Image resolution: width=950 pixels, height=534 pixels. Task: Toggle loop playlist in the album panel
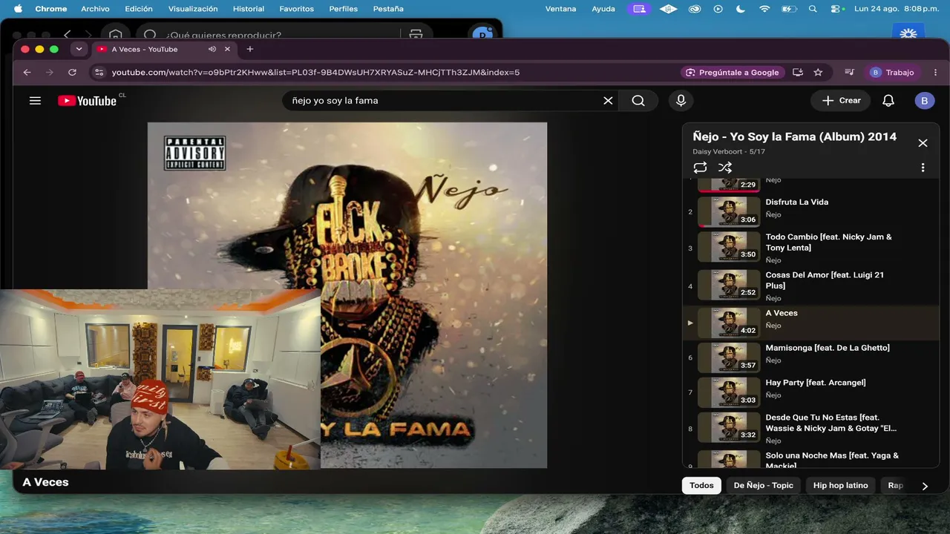(x=700, y=168)
